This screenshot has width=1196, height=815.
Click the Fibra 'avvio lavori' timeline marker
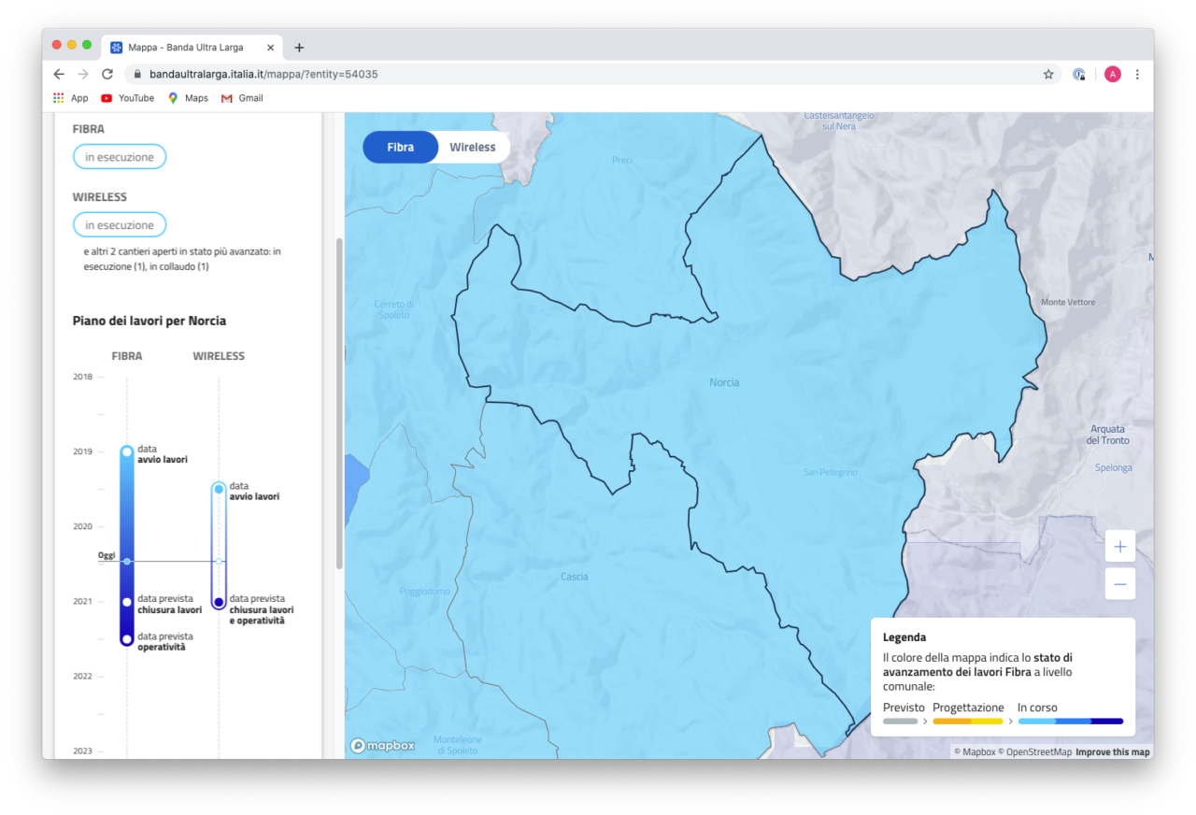click(x=127, y=452)
